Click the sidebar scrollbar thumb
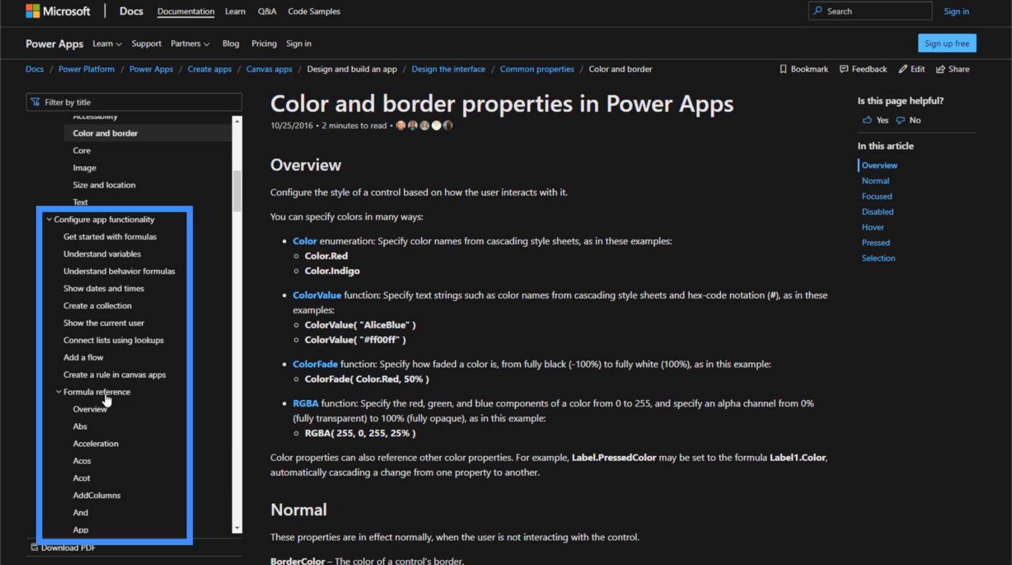1012x565 pixels. (x=237, y=190)
